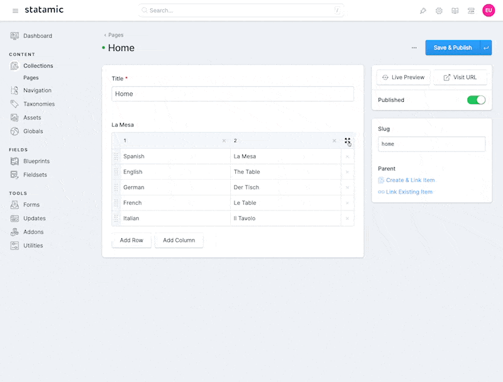
Task: Open the EU user avatar menu
Action: tap(489, 10)
